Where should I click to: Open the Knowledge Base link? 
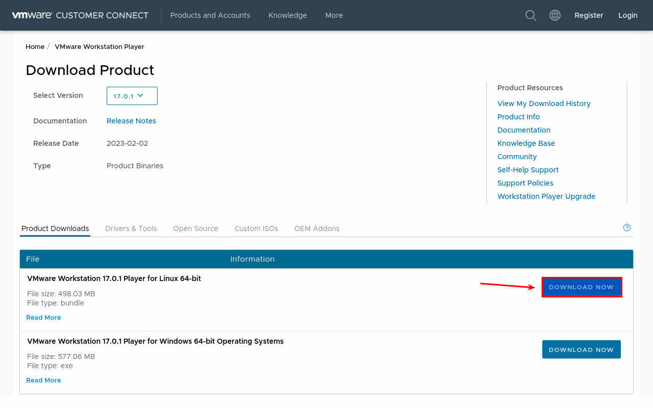point(526,143)
